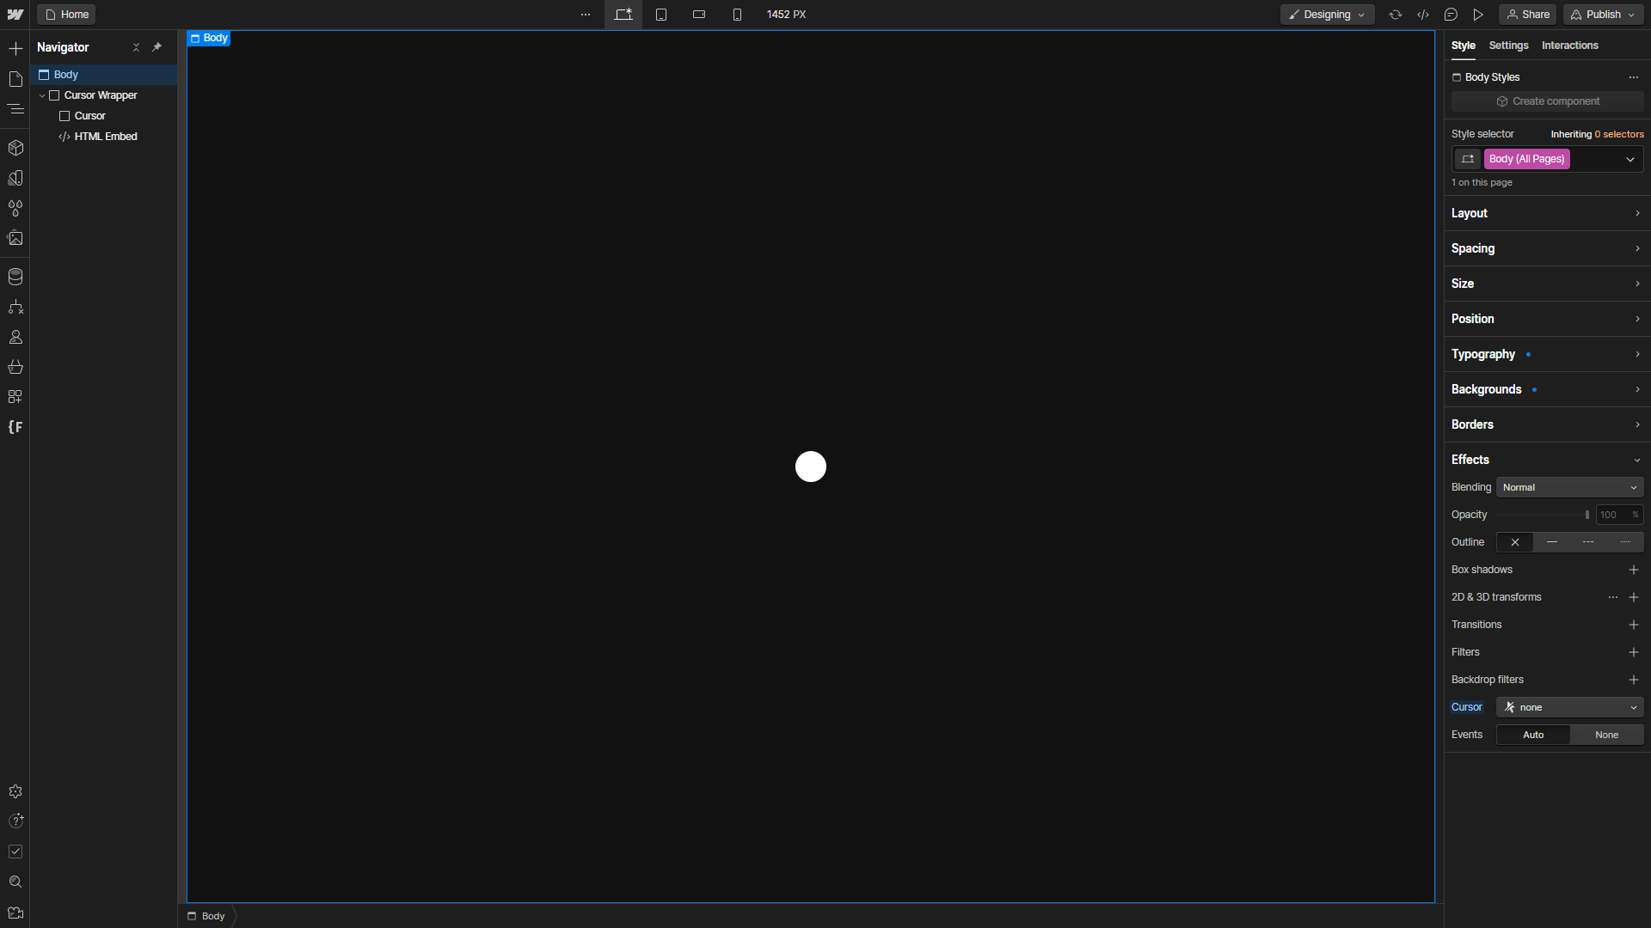The image size is (1651, 928).
Task: Open the Ecommerce basket icon
Action: [x=15, y=367]
